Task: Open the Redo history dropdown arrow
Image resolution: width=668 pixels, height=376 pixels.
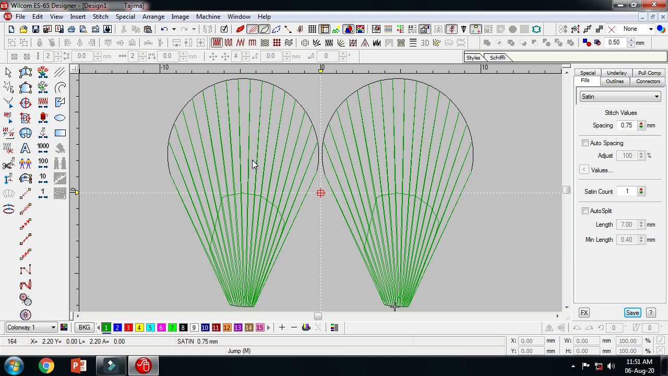Action: (194, 29)
